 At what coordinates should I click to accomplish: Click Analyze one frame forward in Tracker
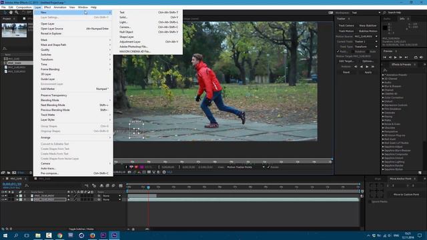pos(373,67)
